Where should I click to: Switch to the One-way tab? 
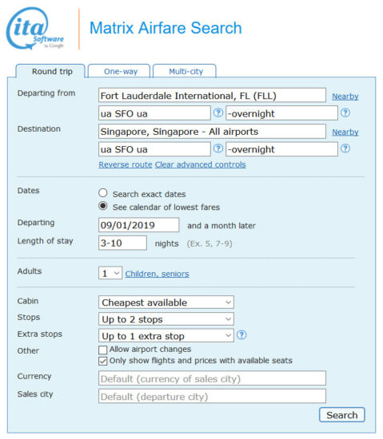(x=119, y=71)
